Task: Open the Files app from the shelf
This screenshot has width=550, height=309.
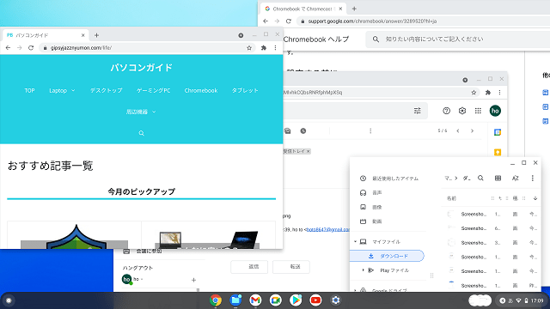Action: pos(235,300)
